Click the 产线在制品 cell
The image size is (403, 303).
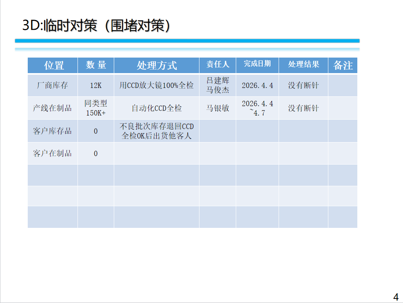click(53, 108)
